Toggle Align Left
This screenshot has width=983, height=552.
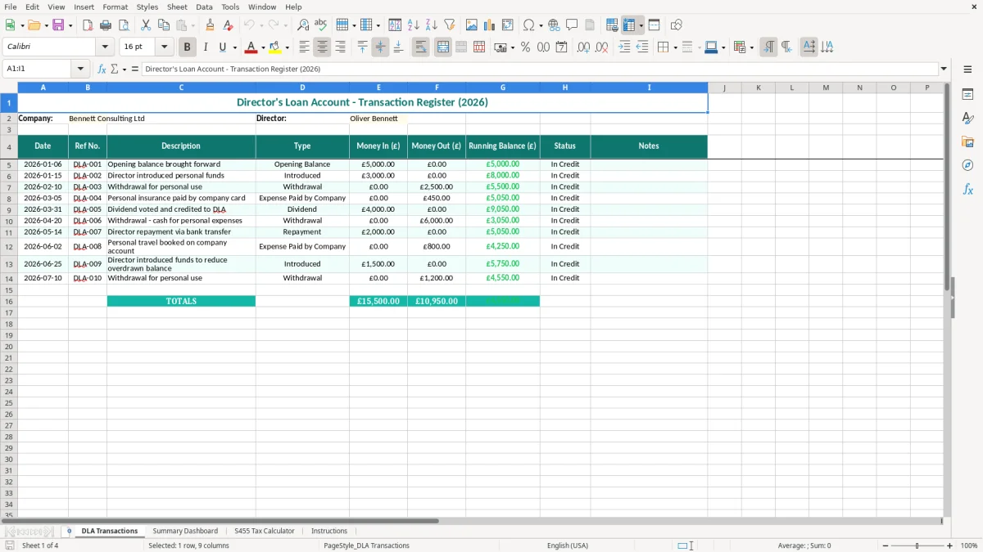click(304, 47)
